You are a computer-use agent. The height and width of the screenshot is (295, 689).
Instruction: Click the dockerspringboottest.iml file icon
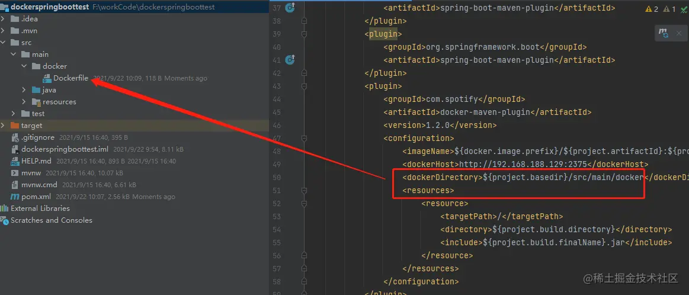[15, 149]
